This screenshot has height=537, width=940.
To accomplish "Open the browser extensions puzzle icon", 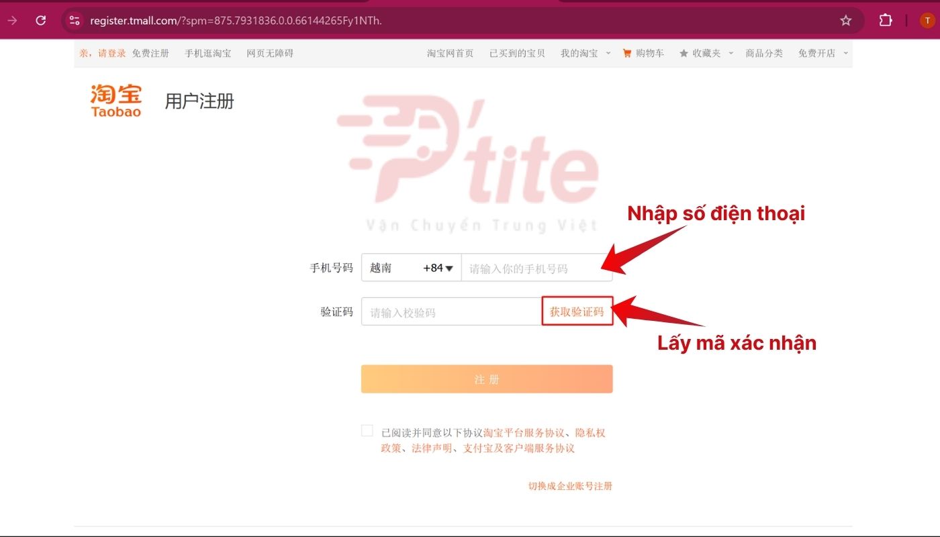I will coord(886,20).
